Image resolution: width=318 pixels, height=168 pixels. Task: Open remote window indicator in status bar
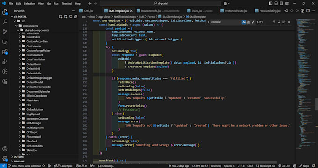pyautogui.click(x=3, y=166)
